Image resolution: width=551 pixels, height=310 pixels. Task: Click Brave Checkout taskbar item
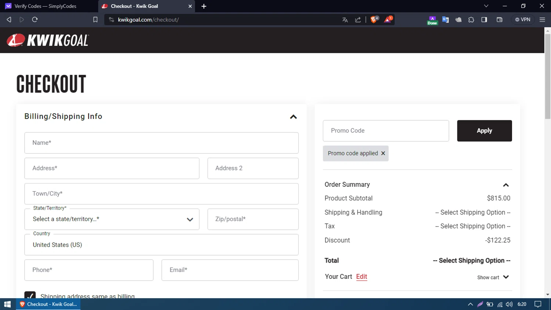pyautogui.click(x=48, y=304)
